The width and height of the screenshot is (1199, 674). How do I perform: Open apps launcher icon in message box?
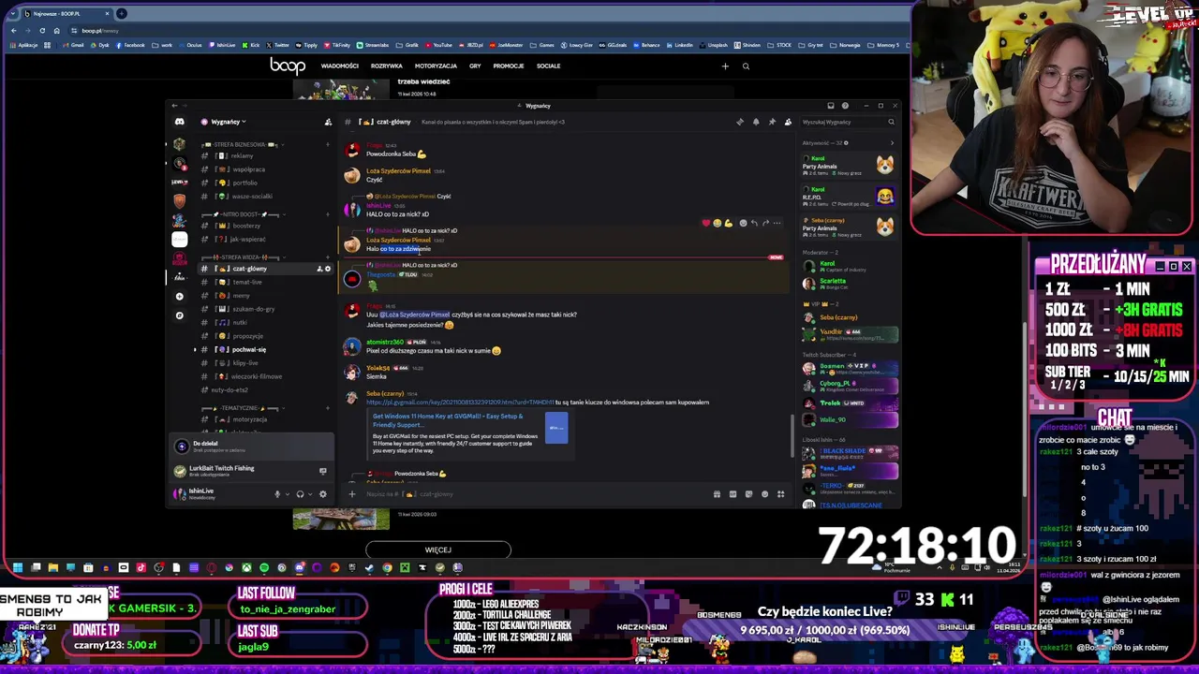pos(780,494)
